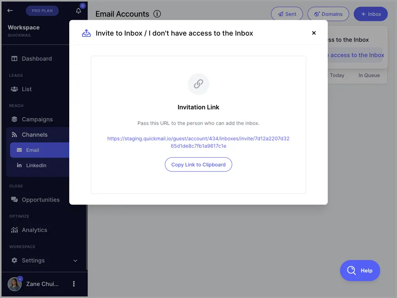Close the Invite to Inbox dialog
The image size is (397, 298).
[x=314, y=33]
